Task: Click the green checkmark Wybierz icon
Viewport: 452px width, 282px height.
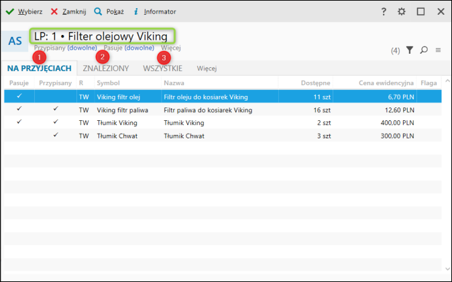Action: [10, 11]
